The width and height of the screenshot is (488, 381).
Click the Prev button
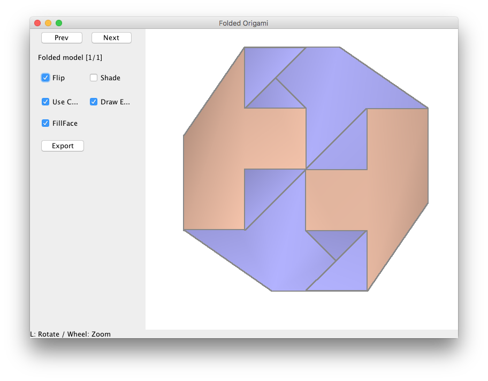pos(62,37)
